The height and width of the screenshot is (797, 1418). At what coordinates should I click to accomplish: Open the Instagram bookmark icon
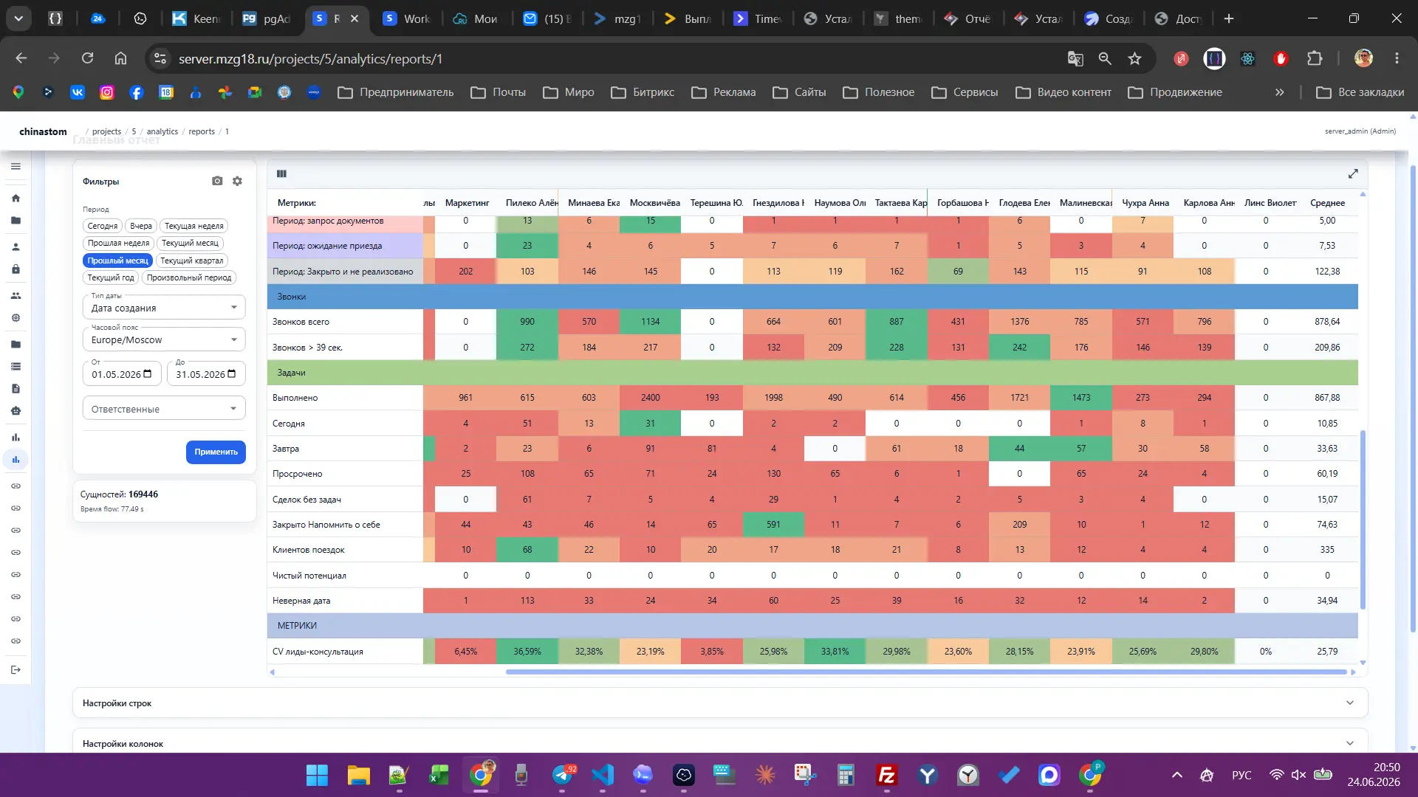[x=107, y=92]
